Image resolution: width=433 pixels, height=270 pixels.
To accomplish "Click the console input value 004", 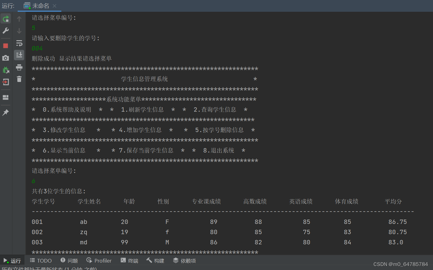I will tap(37, 49).
